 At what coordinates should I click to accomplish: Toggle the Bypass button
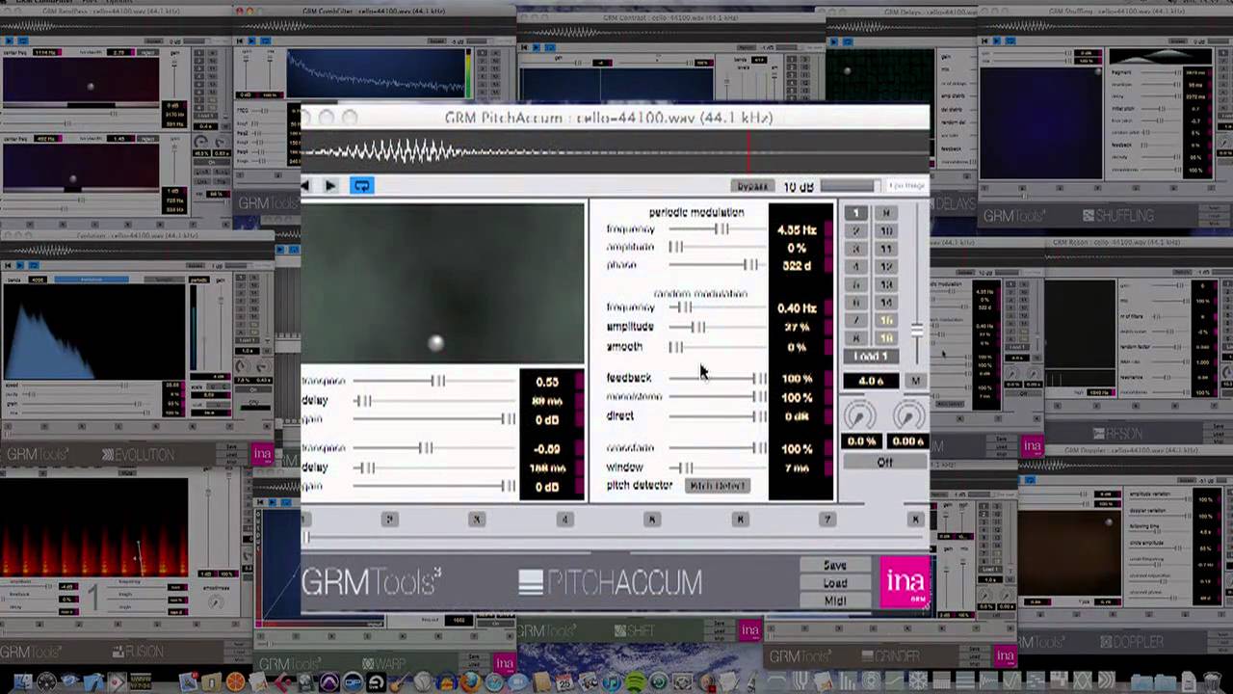pyautogui.click(x=751, y=186)
